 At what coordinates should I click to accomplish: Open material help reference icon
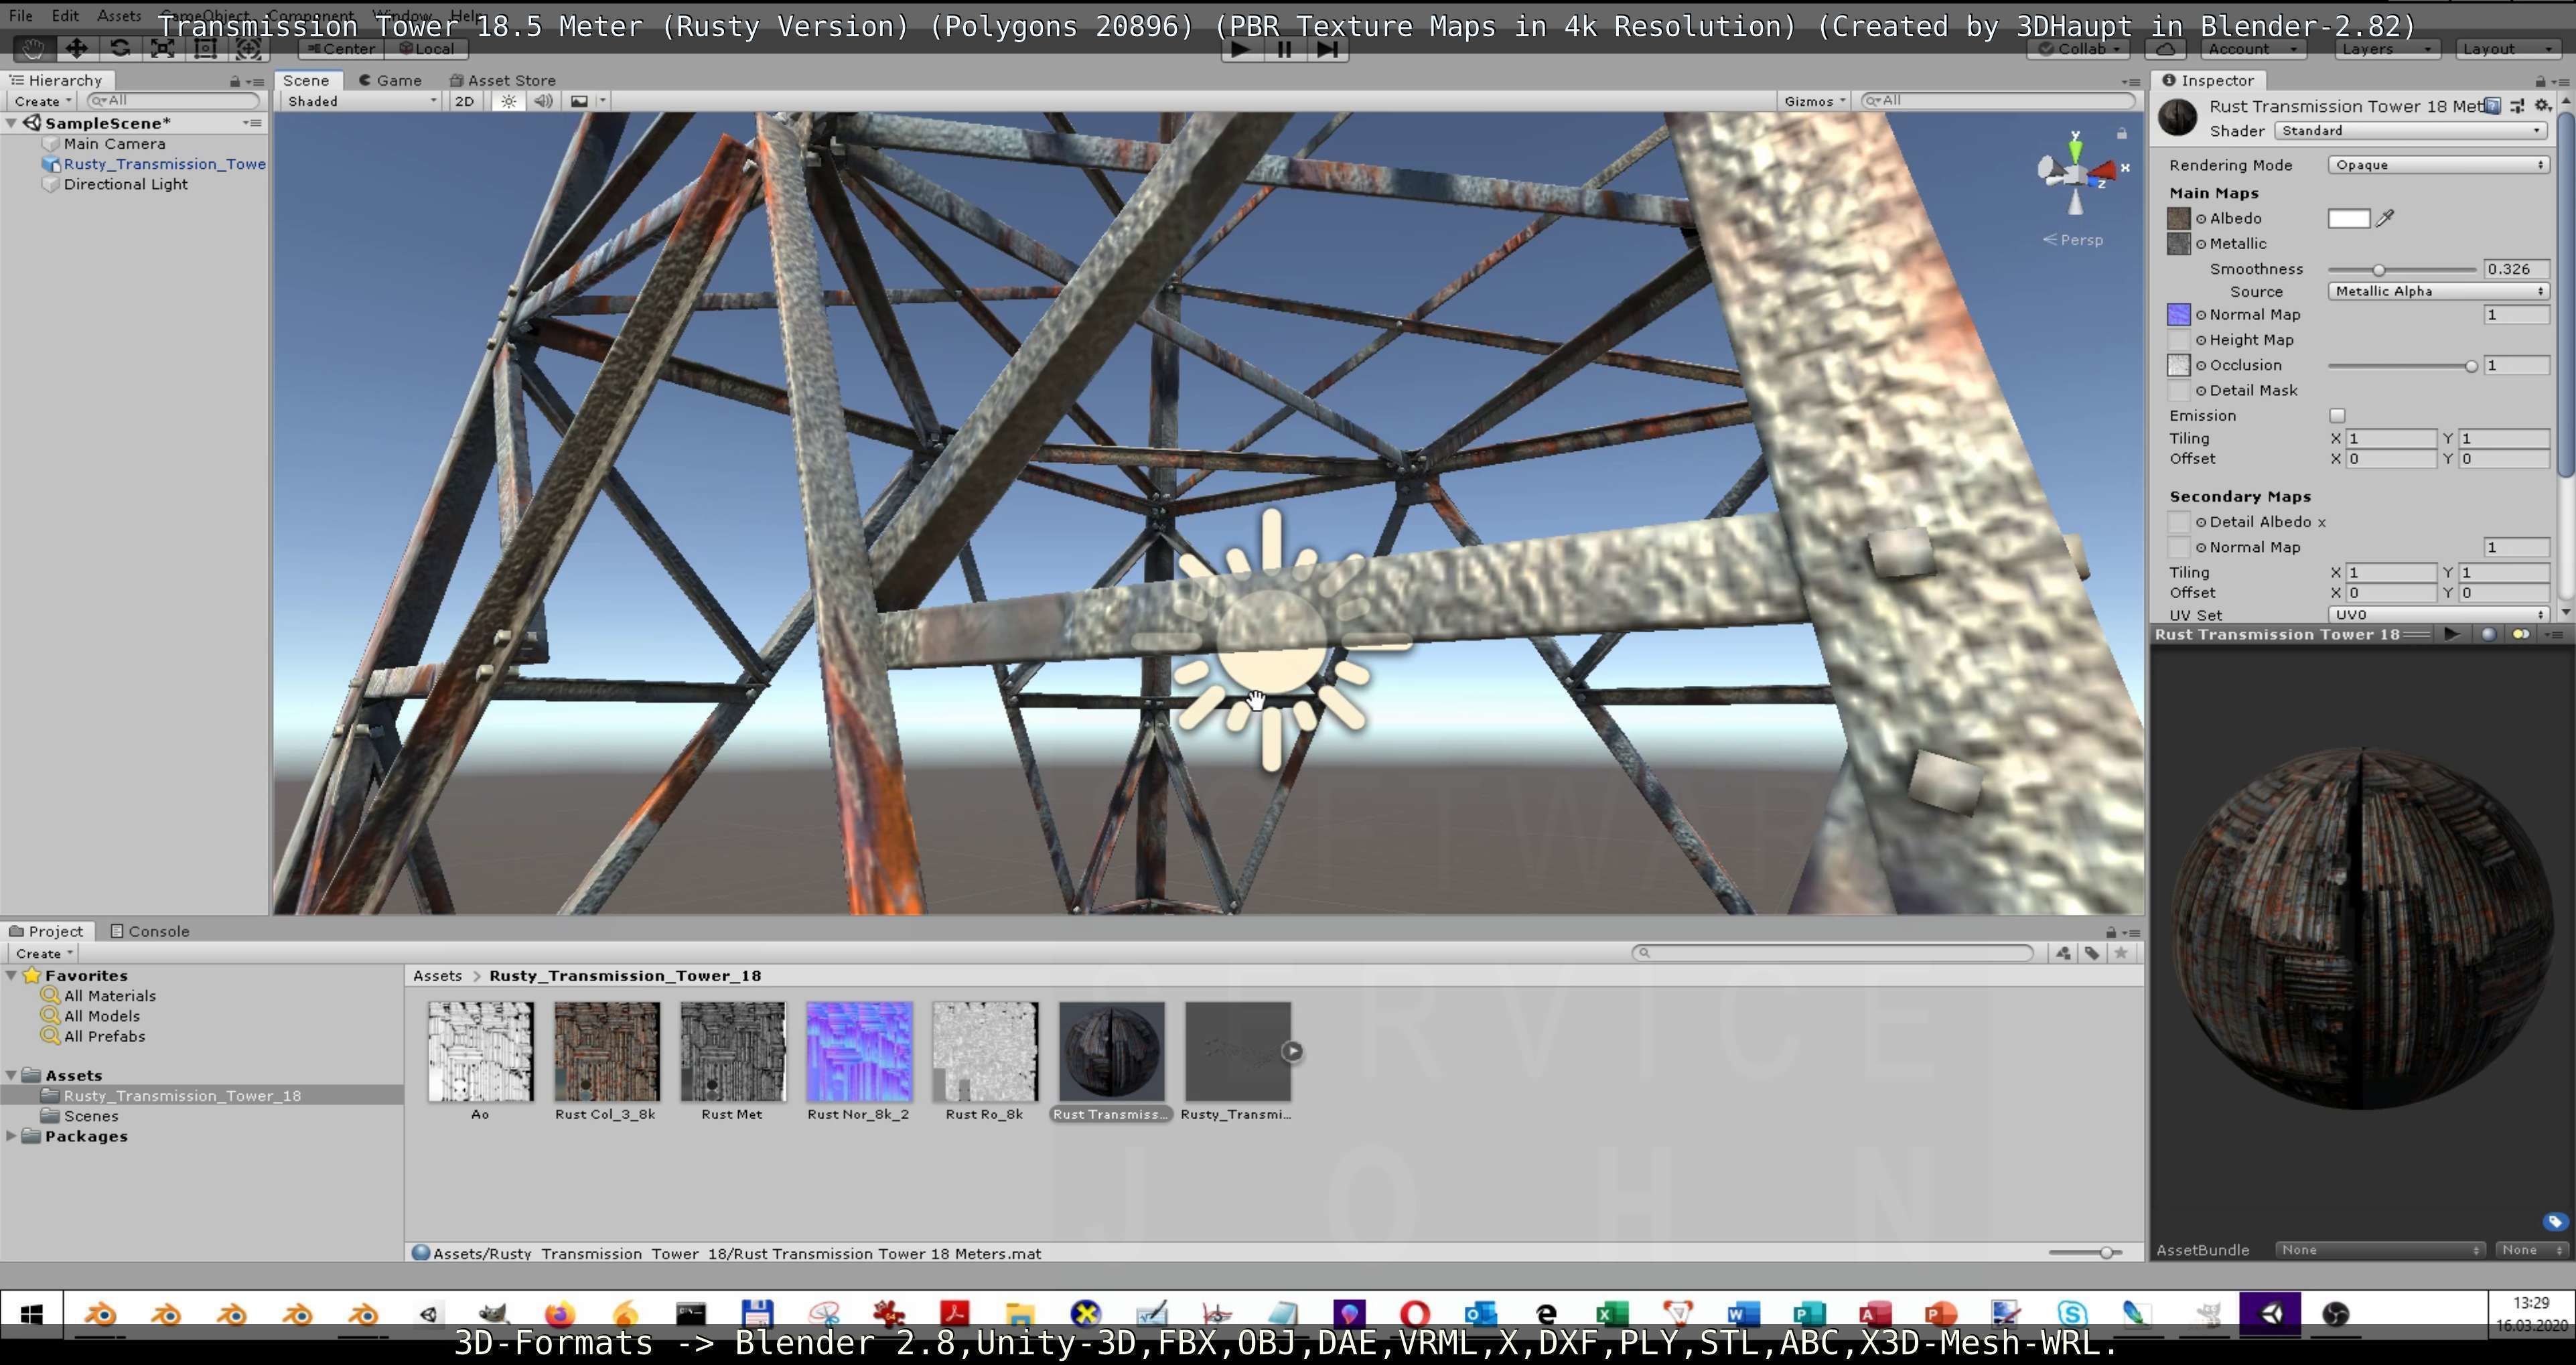(2493, 106)
